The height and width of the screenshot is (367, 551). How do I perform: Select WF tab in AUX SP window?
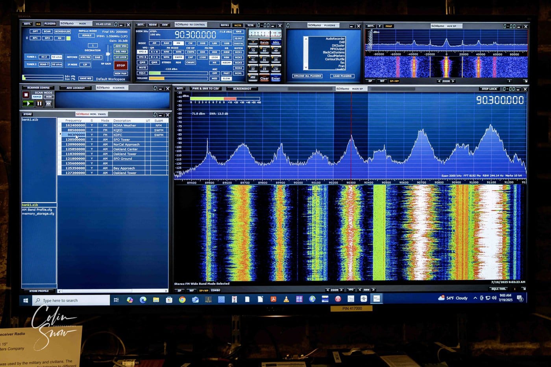[x=382, y=81]
